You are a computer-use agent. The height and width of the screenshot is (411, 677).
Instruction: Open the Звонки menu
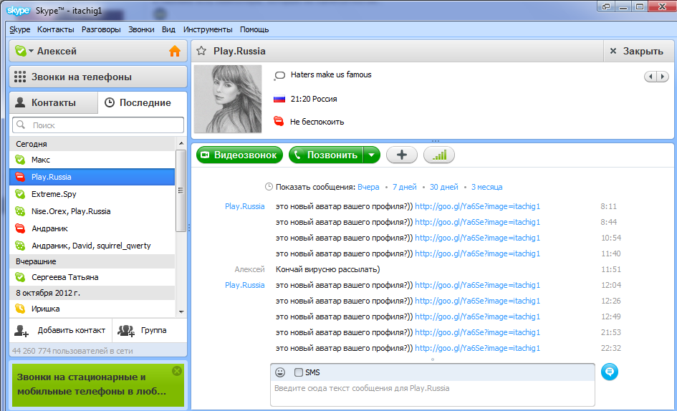pos(141,29)
